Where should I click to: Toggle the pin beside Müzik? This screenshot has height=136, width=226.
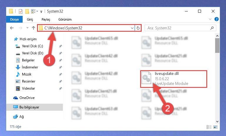coord(60,74)
